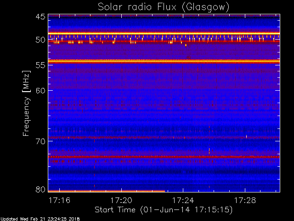This screenshot has height=221, width=294.
Task: Click the red band near 73 MHz
Action: [x=164, y=157]
